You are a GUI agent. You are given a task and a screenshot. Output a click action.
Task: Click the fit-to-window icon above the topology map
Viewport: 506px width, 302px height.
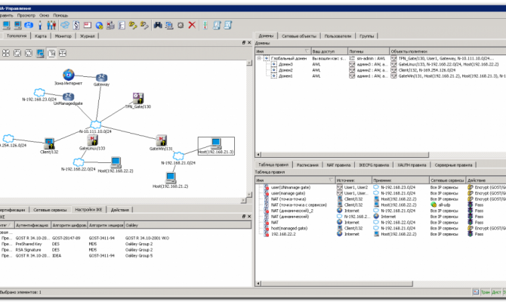point(6,54)
